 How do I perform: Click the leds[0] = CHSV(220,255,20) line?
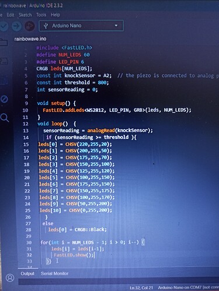[75, 144]
